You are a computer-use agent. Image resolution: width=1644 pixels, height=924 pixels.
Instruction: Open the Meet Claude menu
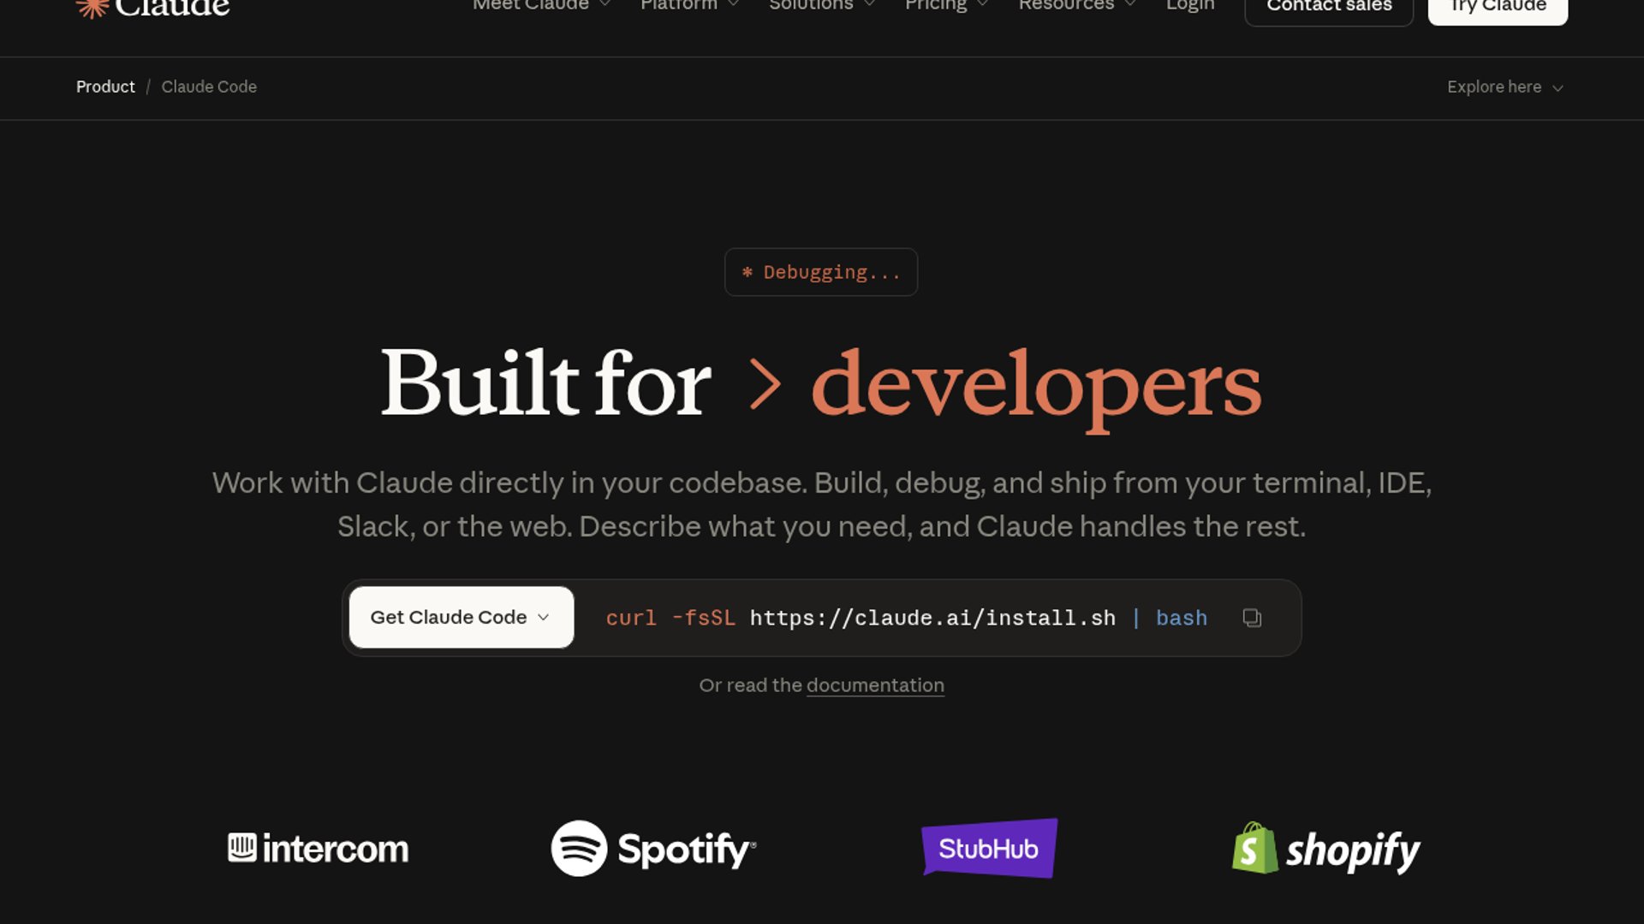(539, 5)
